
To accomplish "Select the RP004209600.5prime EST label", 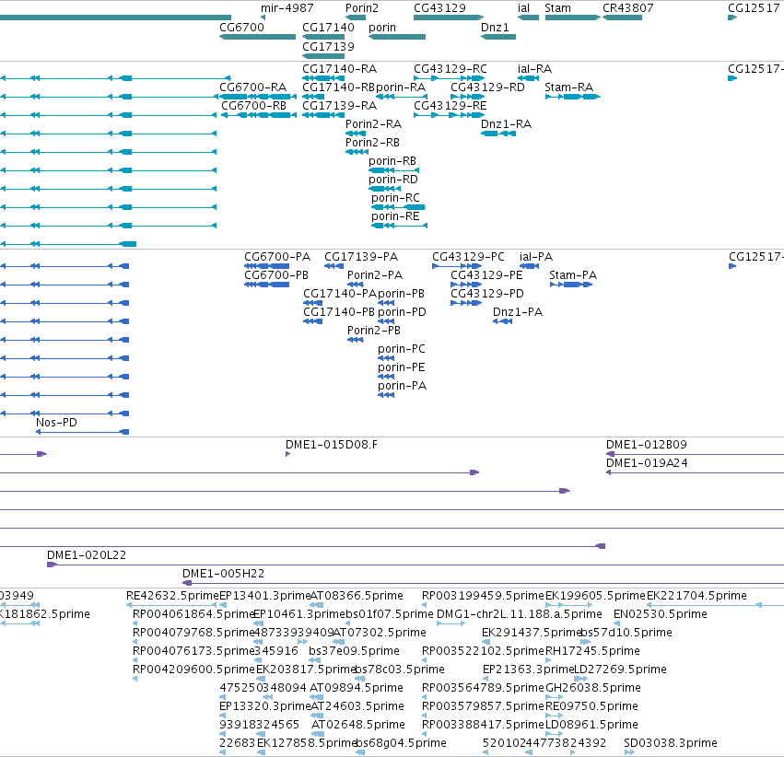I will (194, 670).
